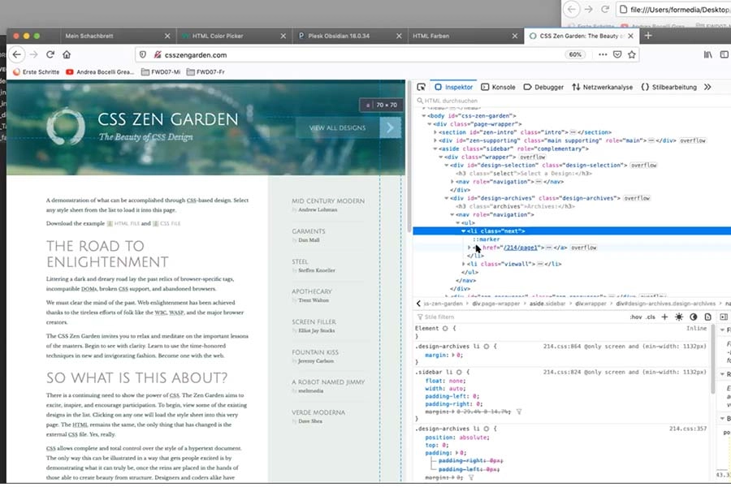Bookmark this page with the star icon
This screenshot has width=731, height=487.
pyautogui.click(x=632, y=54)
